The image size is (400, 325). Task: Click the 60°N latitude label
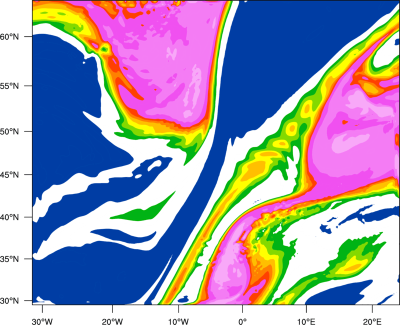[x=9, y=36]
